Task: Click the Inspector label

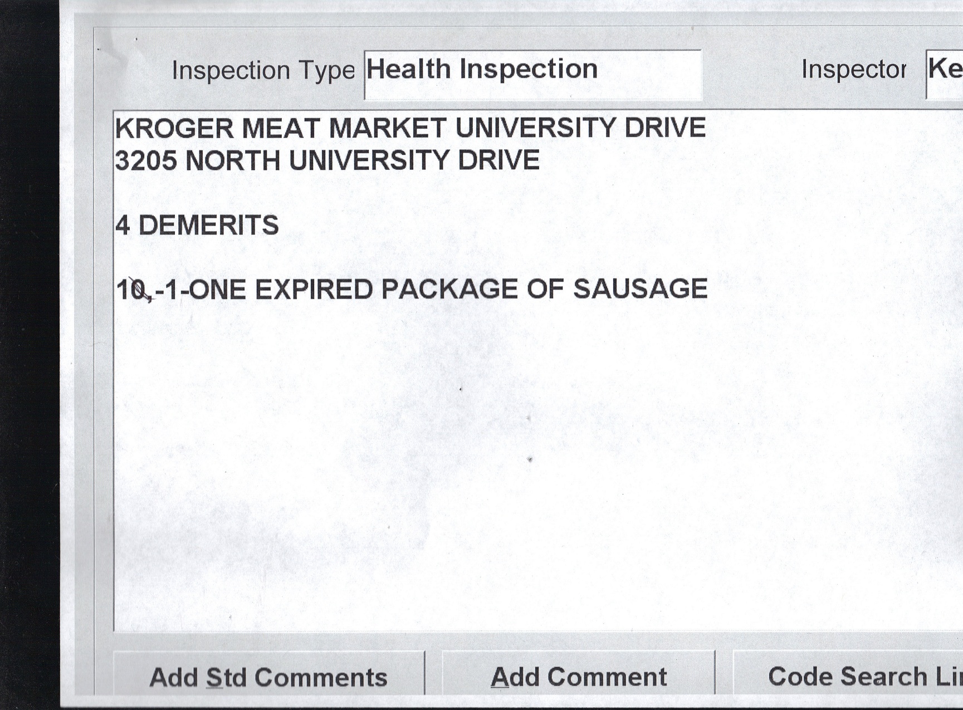Action: point(853,70)
